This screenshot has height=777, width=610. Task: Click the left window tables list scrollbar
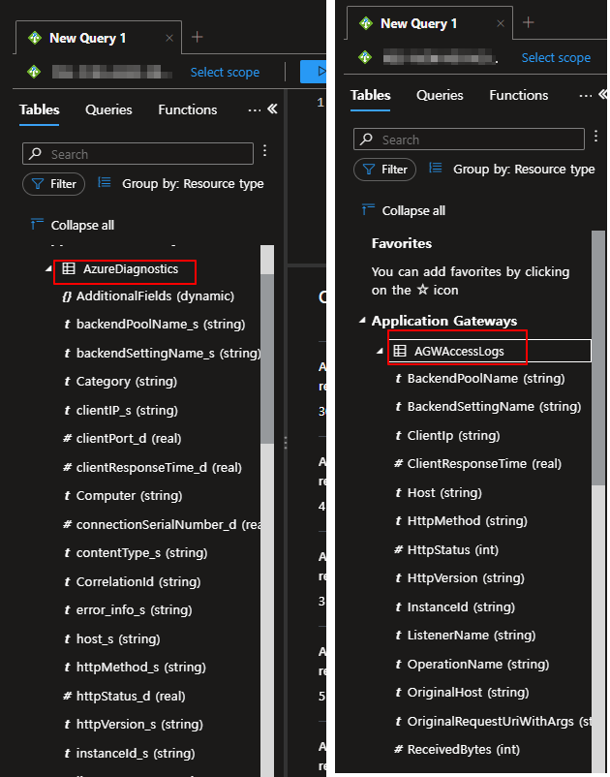pos(267,359)
